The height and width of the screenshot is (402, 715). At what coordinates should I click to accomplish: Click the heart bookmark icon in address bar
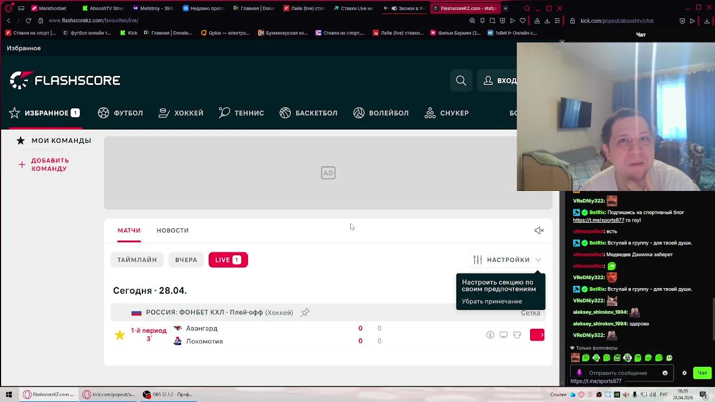tap(522, 21)
